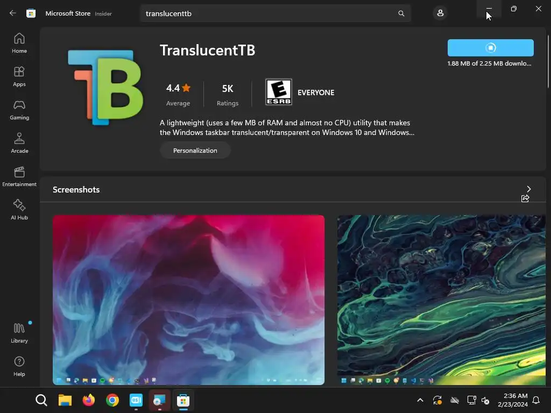Show hidden tray icons with the caret
Image resolution: width=551 pixels, height=413 pixels.
pos(420,400)
